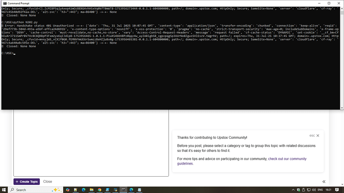Open the community guidelines link
The width and height of the screenshot is (344, 193).
click(x=287, y=158)
